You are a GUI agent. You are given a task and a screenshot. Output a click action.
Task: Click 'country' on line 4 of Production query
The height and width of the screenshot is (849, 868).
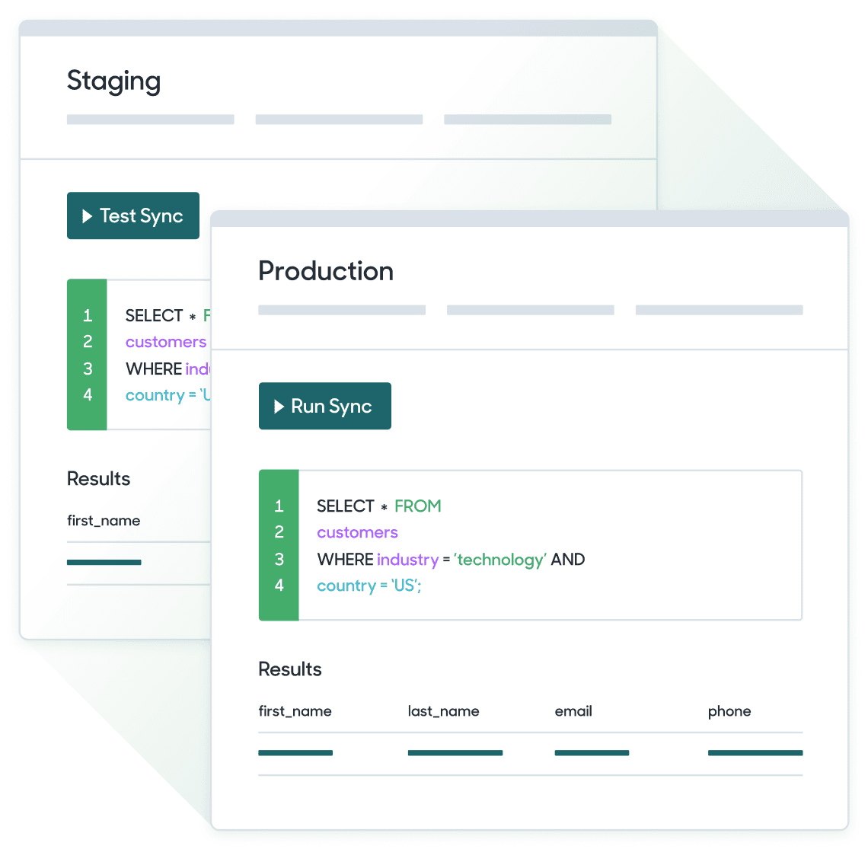click(x=346, y=586)
